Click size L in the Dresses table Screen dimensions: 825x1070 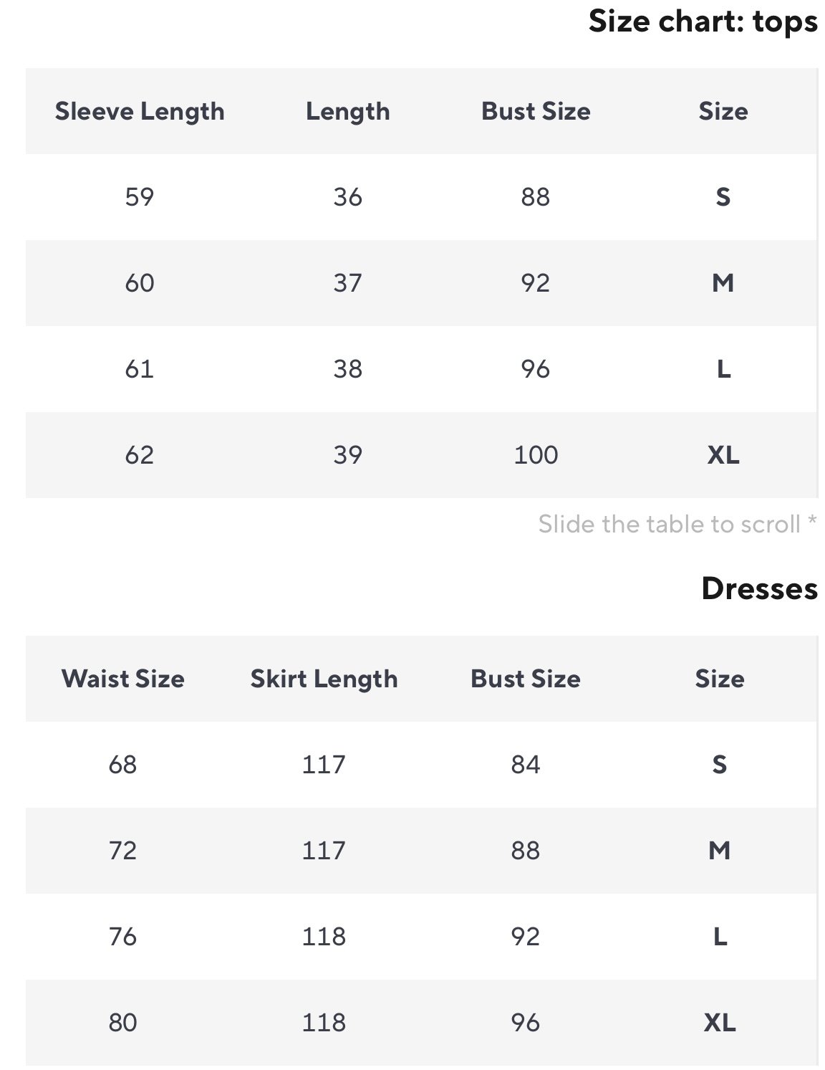click(720, 937)
